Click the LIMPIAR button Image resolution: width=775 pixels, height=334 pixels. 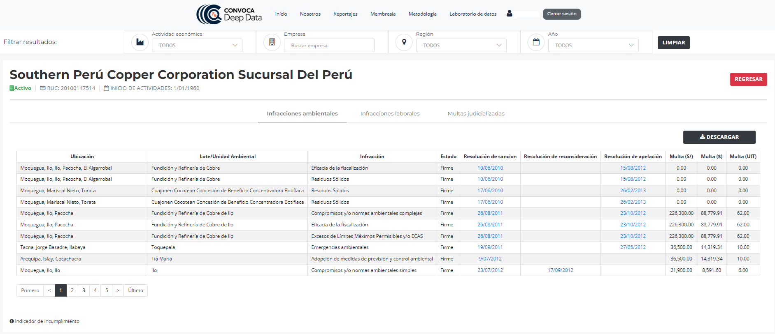[x=674, y=43]
